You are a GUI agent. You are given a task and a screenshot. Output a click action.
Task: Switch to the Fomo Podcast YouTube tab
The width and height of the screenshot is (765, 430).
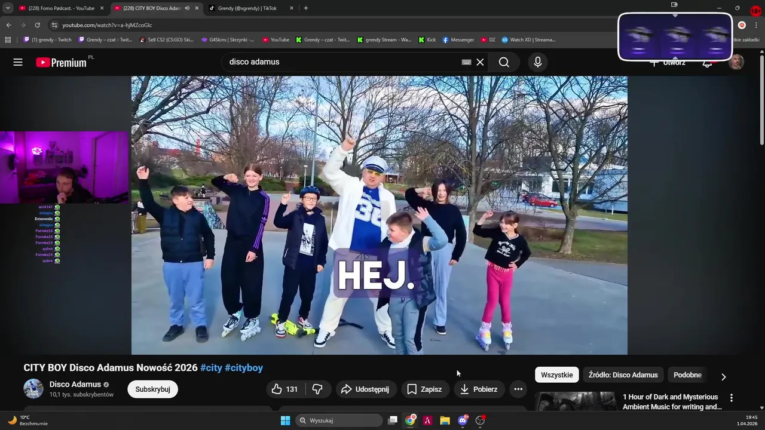(x=57, y=8)
